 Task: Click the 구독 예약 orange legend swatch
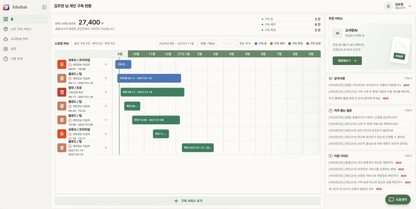pyautogui.click(x=271, y=44)
